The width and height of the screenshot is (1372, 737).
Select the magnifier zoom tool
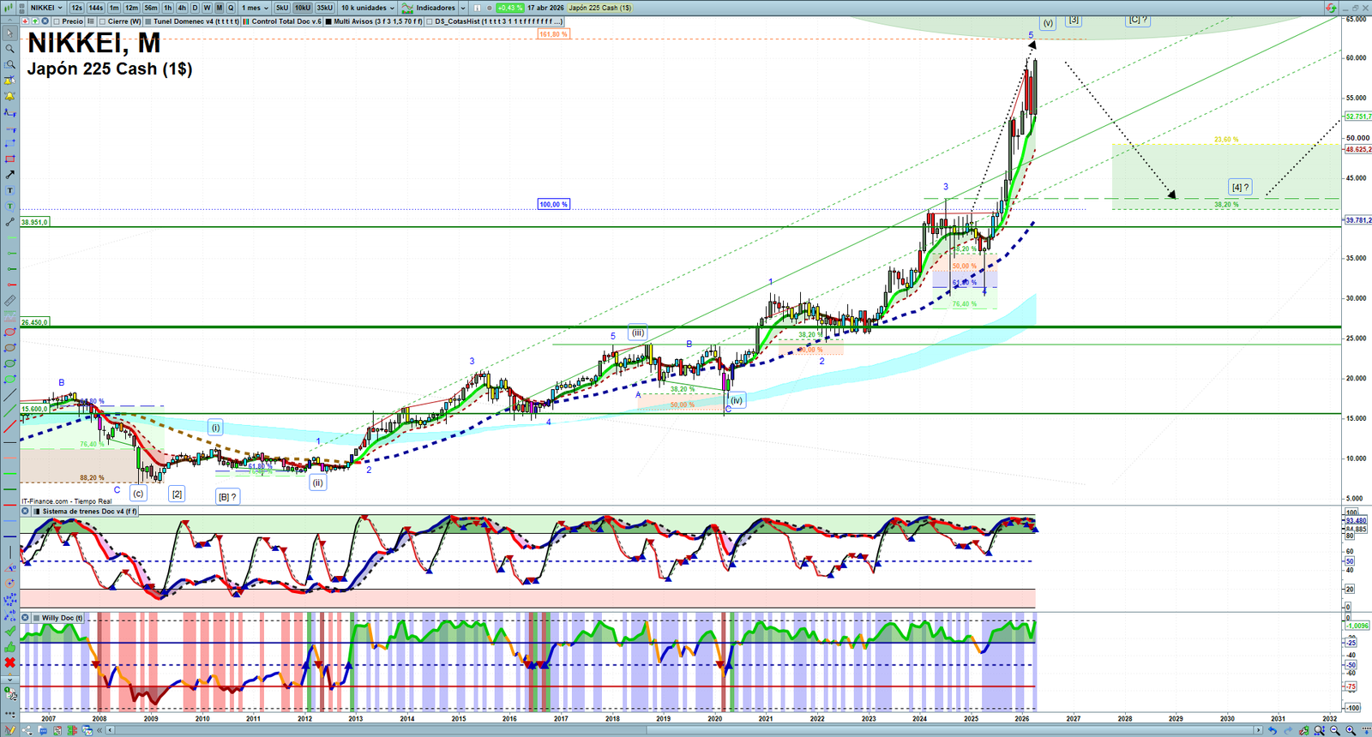(10, 49)
